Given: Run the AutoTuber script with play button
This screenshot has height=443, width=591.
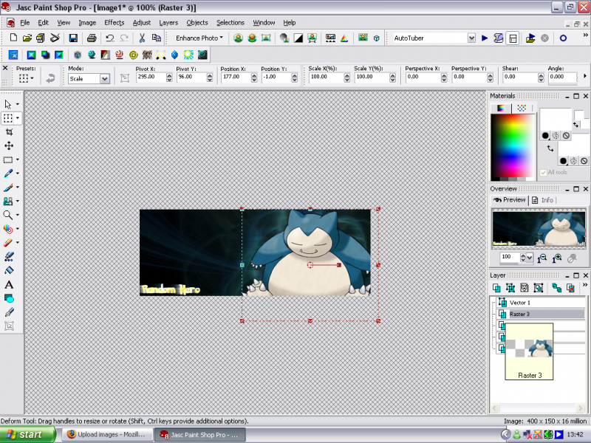Looking at the screenshot, I should 485,38.
